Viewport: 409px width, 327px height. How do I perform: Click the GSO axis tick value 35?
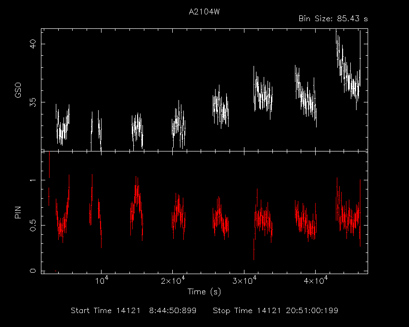(33, 102)
